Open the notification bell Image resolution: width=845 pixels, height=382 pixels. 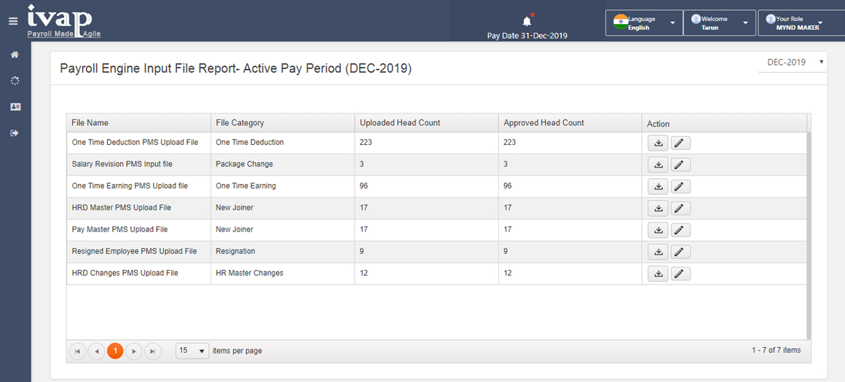[527, 22]
